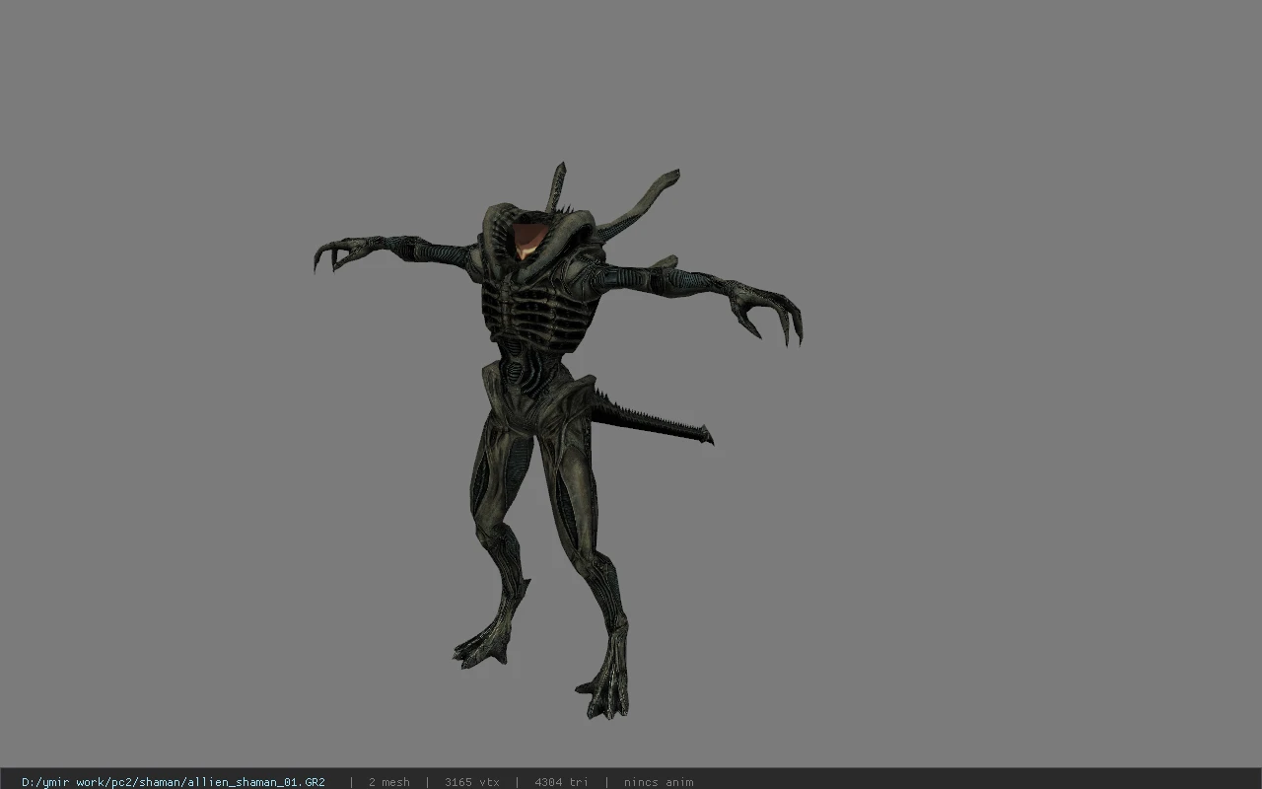
Task: Click the '3165 vtx' vertex count
Action: click(471, 782)
